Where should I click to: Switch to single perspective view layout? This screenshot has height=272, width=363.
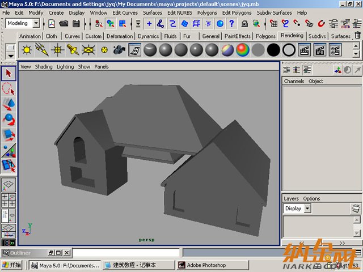click(x=9, y=185)
